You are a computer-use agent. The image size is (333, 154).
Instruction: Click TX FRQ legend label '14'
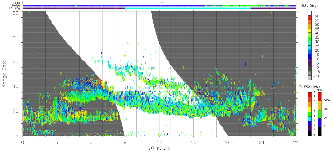[x=314, y=111]
